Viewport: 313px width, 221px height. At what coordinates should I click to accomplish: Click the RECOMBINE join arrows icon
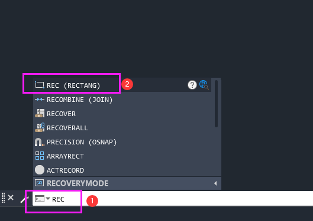[40, 100]
